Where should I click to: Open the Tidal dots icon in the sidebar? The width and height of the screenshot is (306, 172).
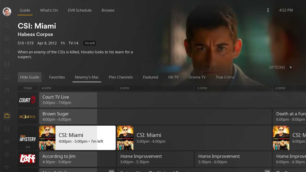click(x=7, y=167)
